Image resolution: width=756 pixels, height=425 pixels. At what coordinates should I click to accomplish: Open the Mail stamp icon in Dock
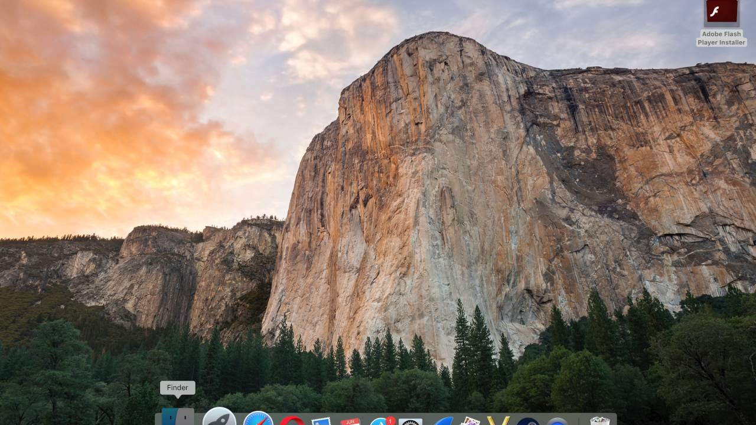point(321,421)
